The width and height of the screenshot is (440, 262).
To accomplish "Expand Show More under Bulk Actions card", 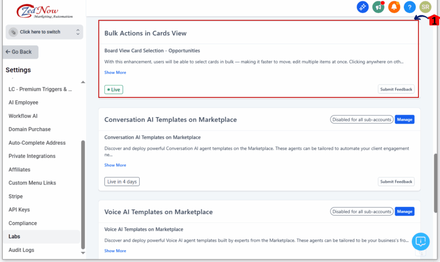I will pos(115,73).
